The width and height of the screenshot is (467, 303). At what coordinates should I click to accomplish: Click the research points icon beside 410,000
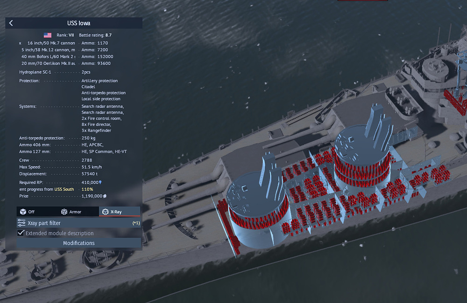click(x=100, y=182)
